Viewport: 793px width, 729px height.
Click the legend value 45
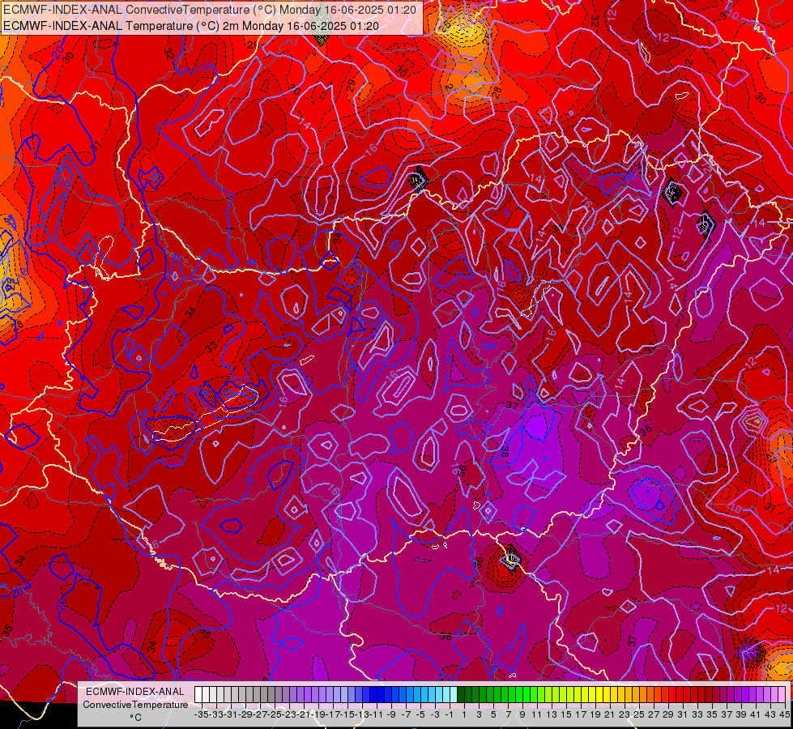(x=784, y=714)
